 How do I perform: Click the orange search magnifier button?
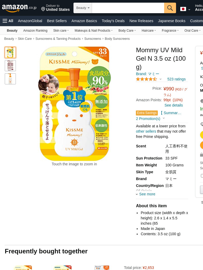(x=170, y=8)
